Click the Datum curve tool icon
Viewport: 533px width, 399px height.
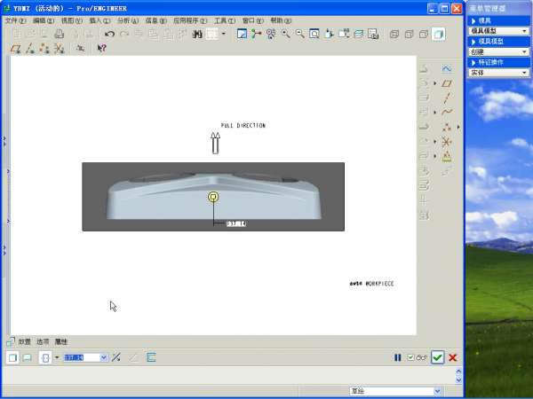click(447, 112)
